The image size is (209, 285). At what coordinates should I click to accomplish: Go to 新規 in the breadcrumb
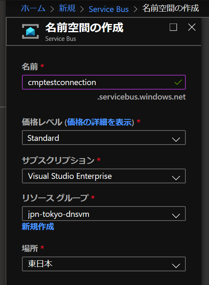coord(67,8)
